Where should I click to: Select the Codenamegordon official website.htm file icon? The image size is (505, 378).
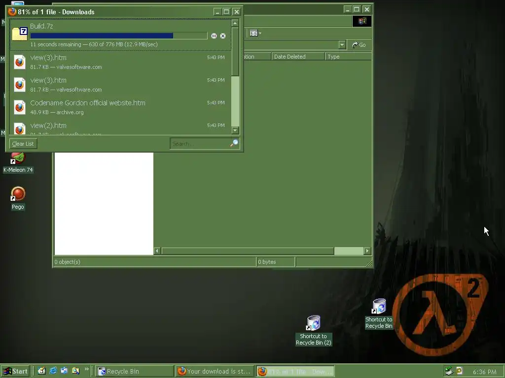coord(20,107)
